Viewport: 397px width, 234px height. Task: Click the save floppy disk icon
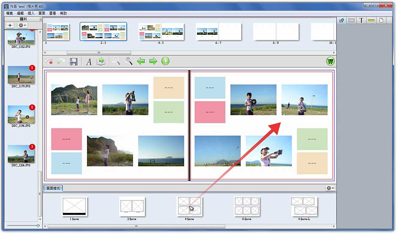(73, 61)
